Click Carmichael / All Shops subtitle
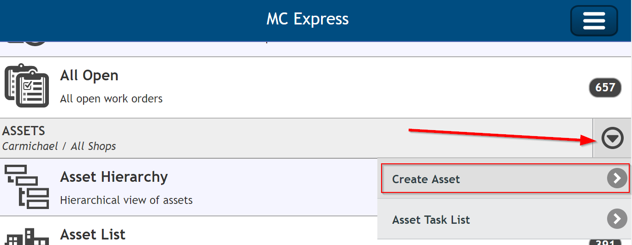 point(59,146)
